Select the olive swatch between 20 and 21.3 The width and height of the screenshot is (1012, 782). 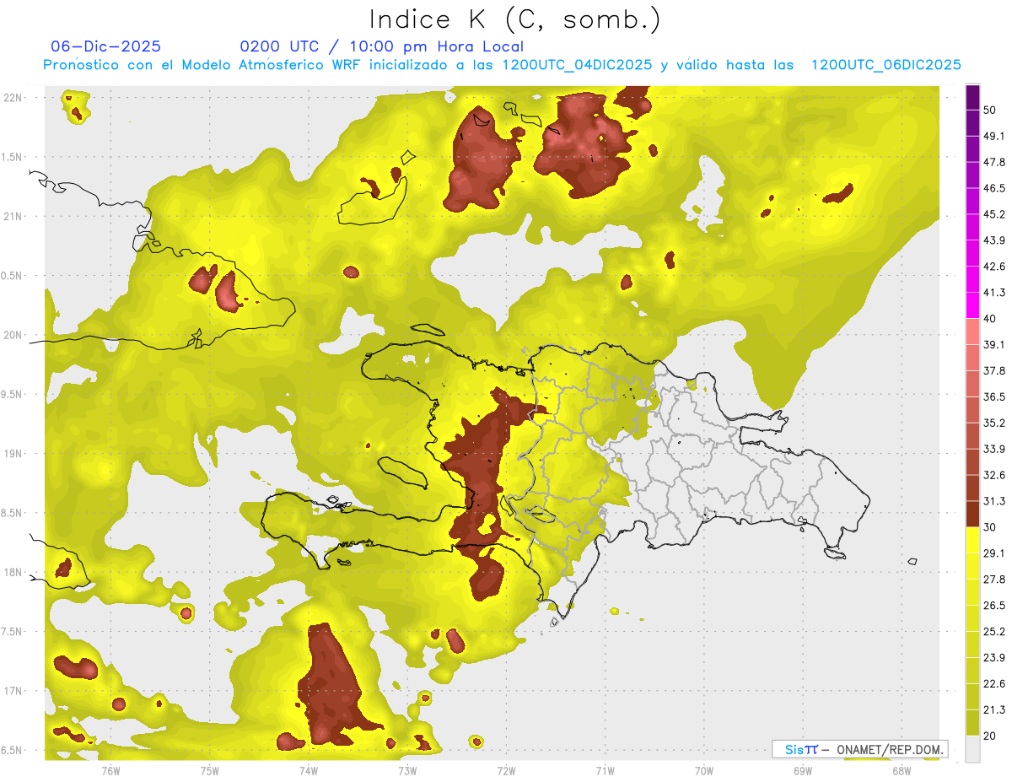pyautogui.click(x=972, y=722)
